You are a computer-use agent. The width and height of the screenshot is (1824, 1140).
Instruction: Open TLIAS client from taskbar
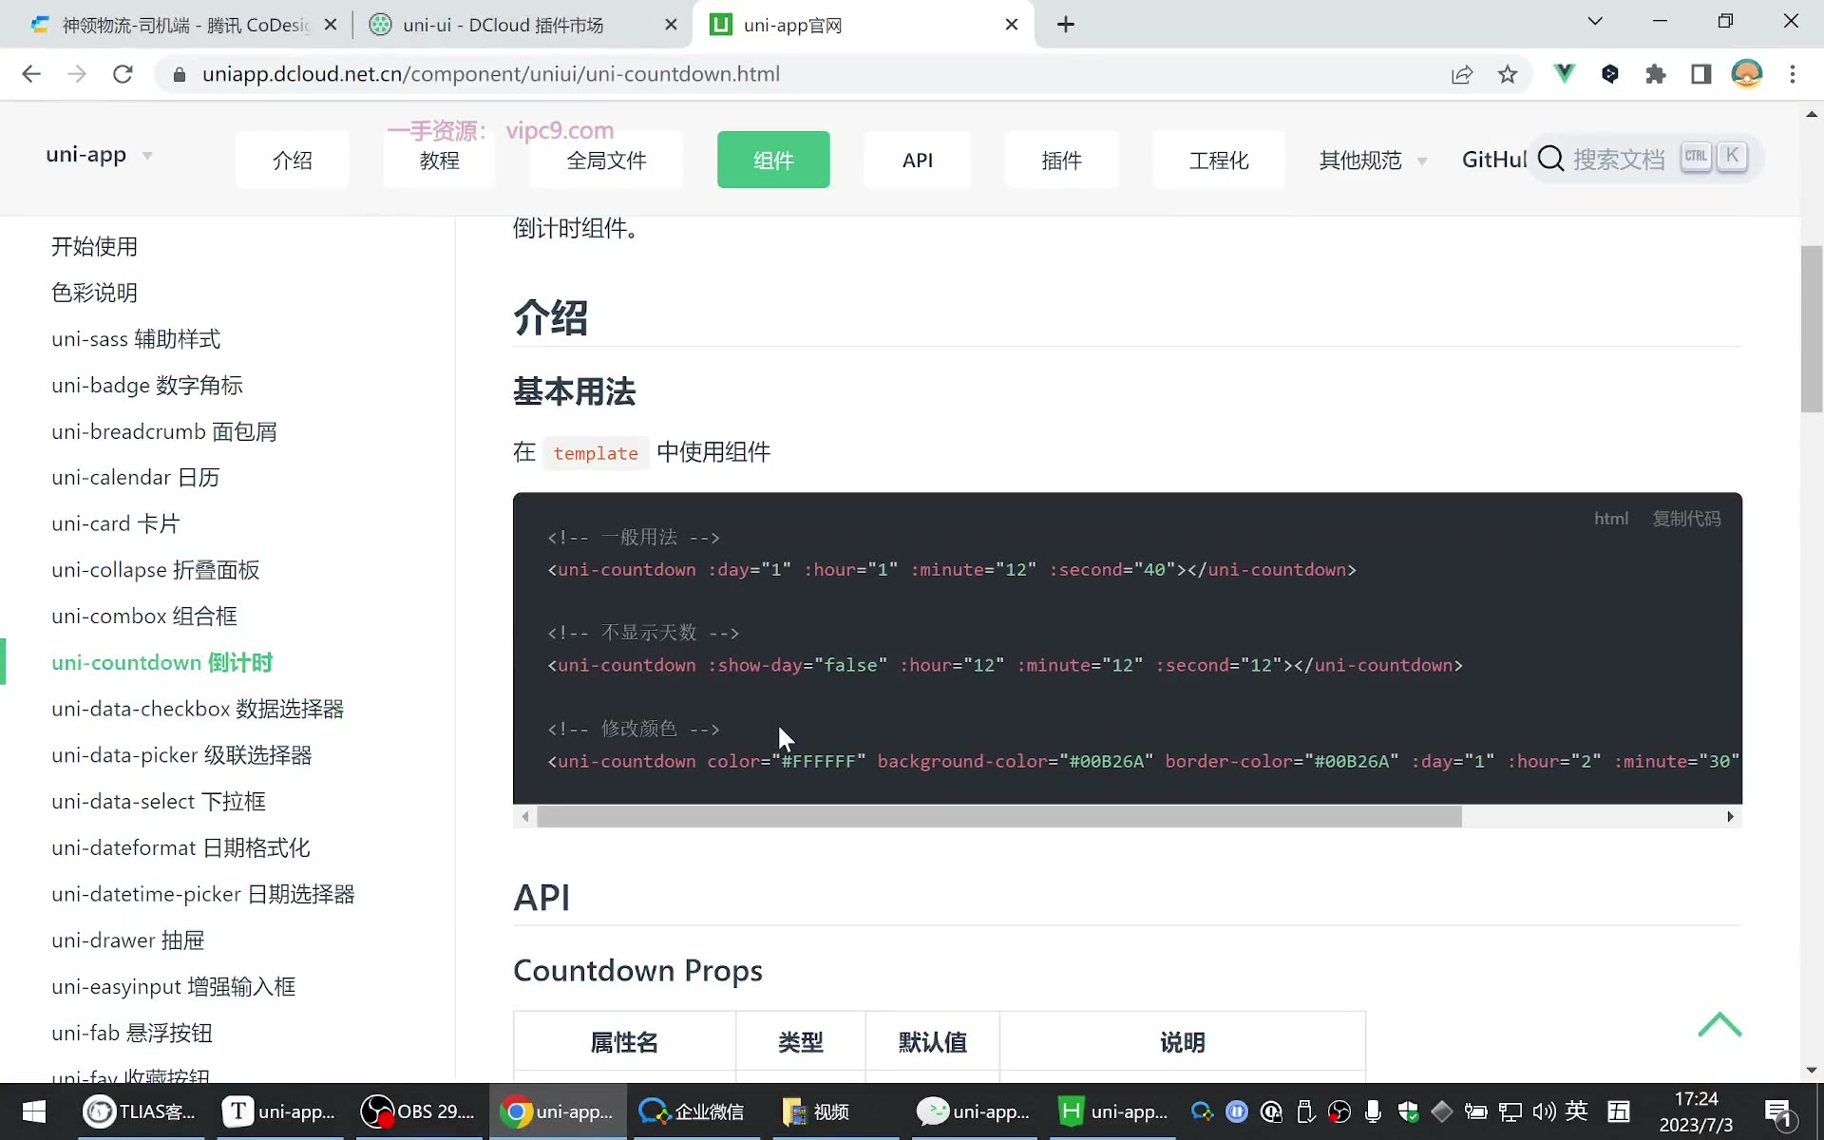[x=140, y=1111]
